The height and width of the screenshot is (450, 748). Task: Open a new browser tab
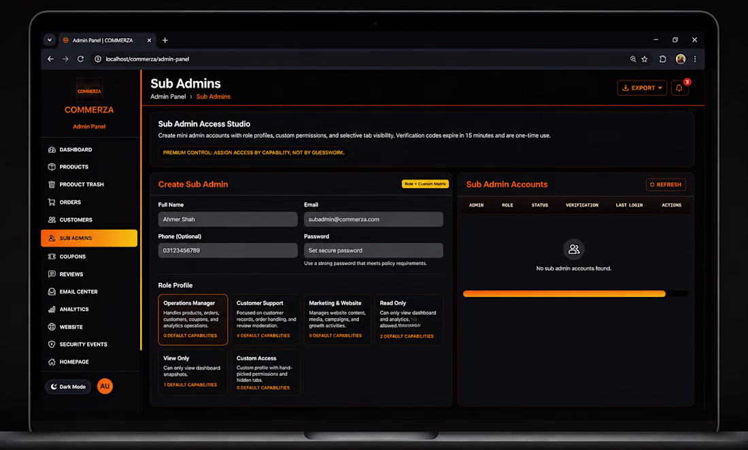(x=165, y=41)
